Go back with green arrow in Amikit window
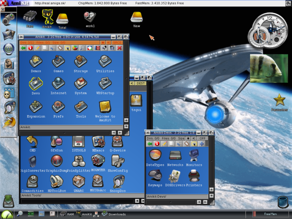292x219 pixels. click(x=23, y=48)
